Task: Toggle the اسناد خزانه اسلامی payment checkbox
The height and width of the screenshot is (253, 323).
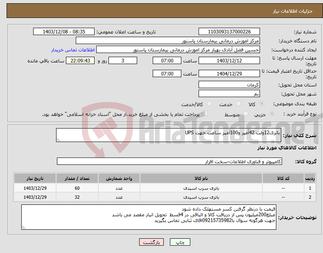Action: (206, 113)
